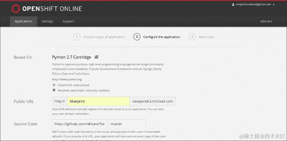Viewport: 287px width, 141px height.
Task: Go to step 1 number circle
Action: (77, 37)
